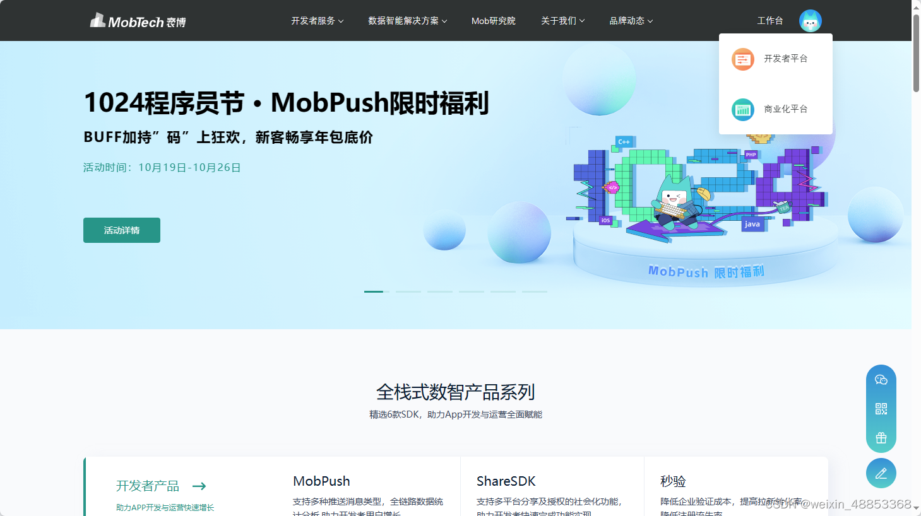Image resolution: width=921 pixels, height=516 pixels.
Task: Click the orange 开发者平台 icon
Action: click(x=743, y=59)
